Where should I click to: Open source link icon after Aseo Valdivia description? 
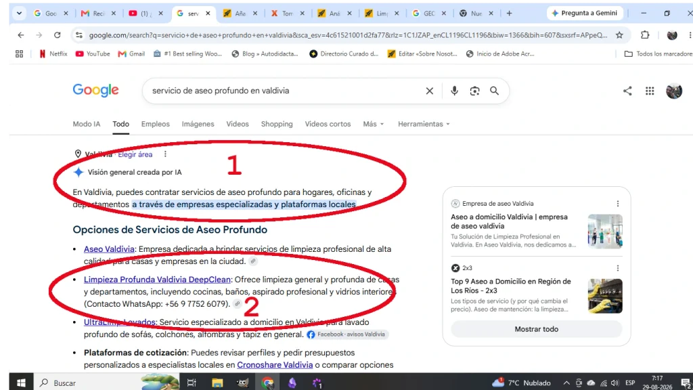click(x=253, y=261)
